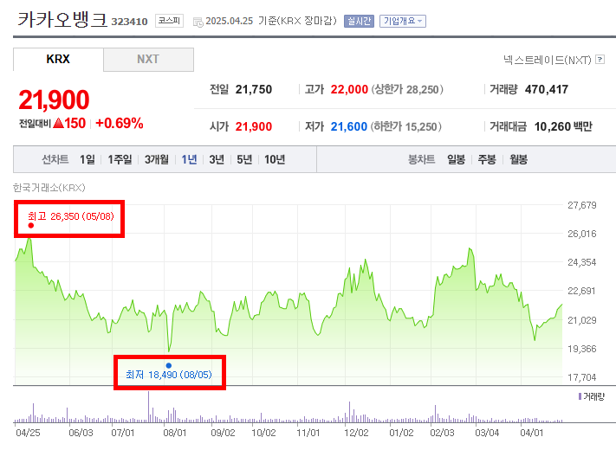The height and width of the screenshot is (450, 616).
Task: Click the 최저 18,490 (08/05) label
Action: 169,375
